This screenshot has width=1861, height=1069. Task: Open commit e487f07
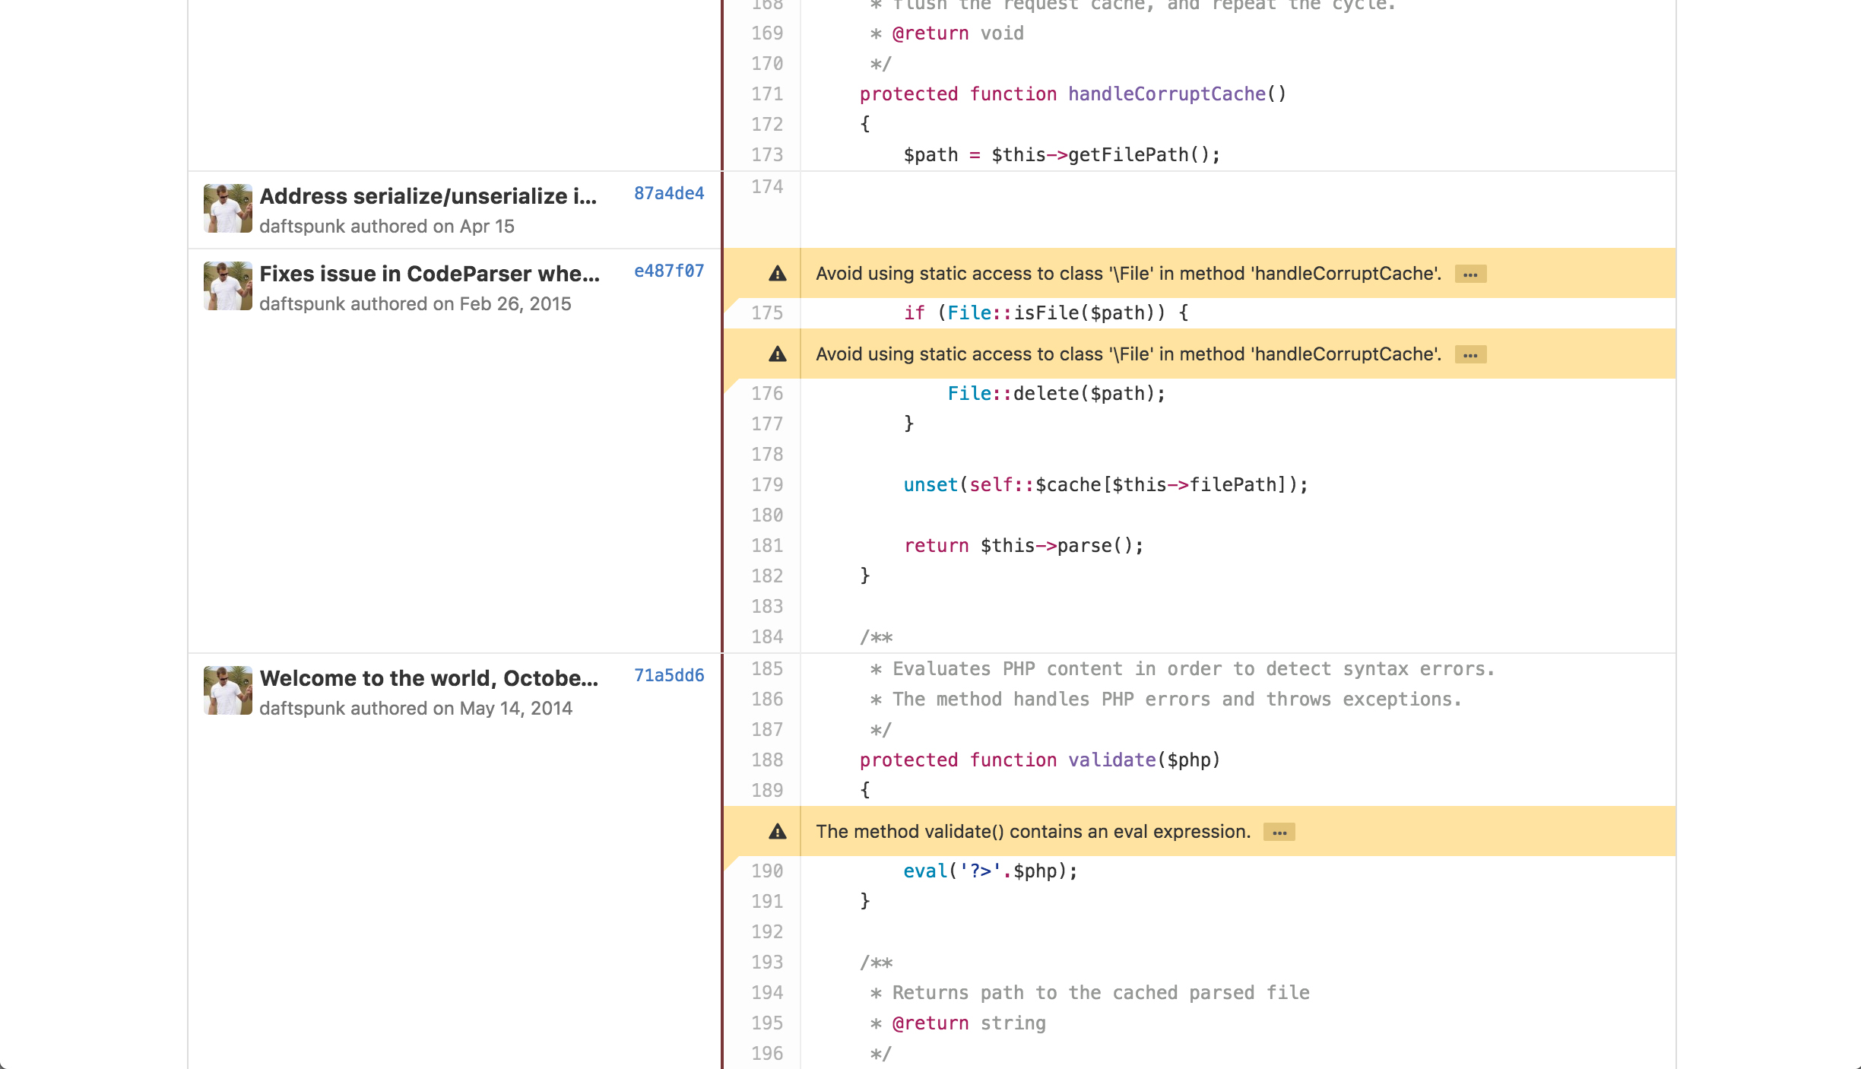pyautogui.click(x=669, y=271)
